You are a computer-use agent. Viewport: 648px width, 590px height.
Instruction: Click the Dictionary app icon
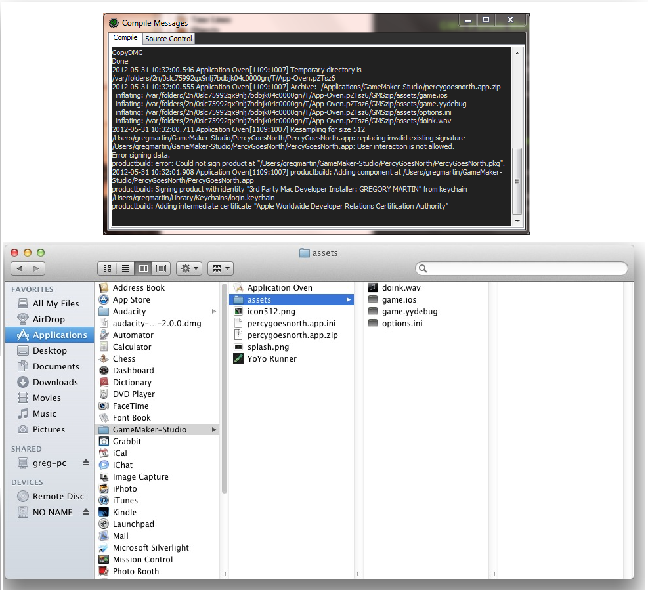click(104, 382)
